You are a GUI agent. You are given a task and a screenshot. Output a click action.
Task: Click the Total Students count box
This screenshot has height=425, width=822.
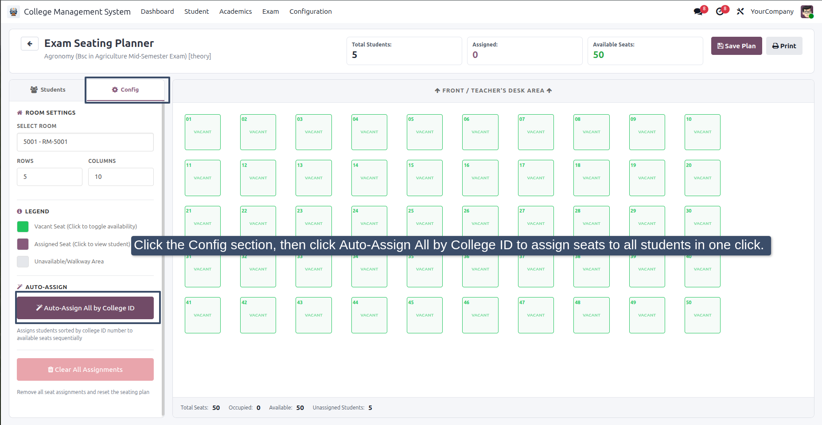tap(404, 51)
